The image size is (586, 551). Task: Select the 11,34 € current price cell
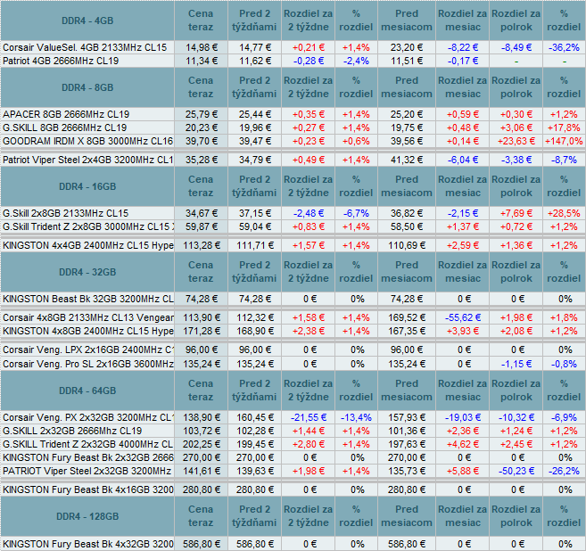[201, 61]
